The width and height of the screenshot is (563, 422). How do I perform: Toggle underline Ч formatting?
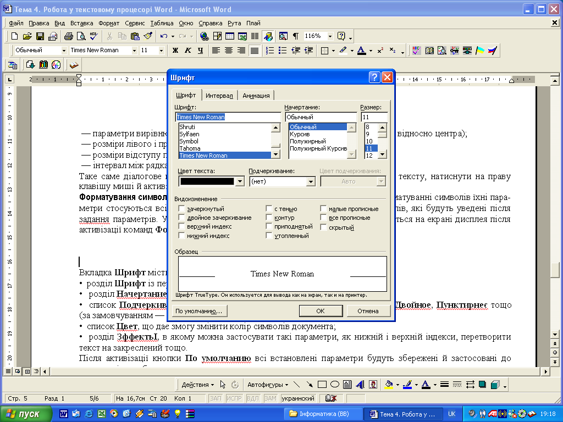pos(200,51)
